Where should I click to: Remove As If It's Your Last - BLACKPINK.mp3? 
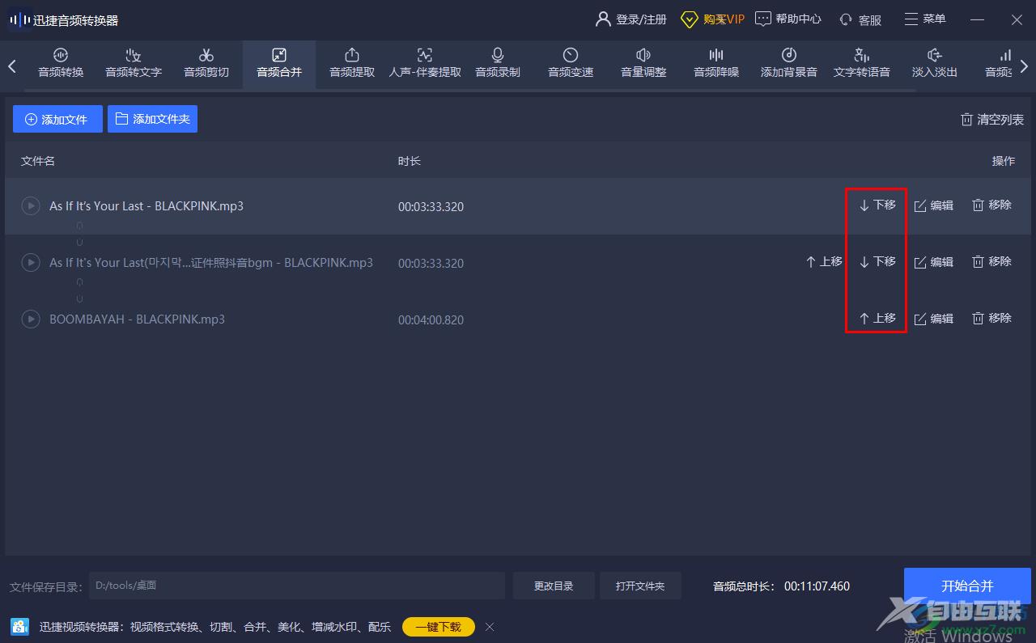point(991,205)
